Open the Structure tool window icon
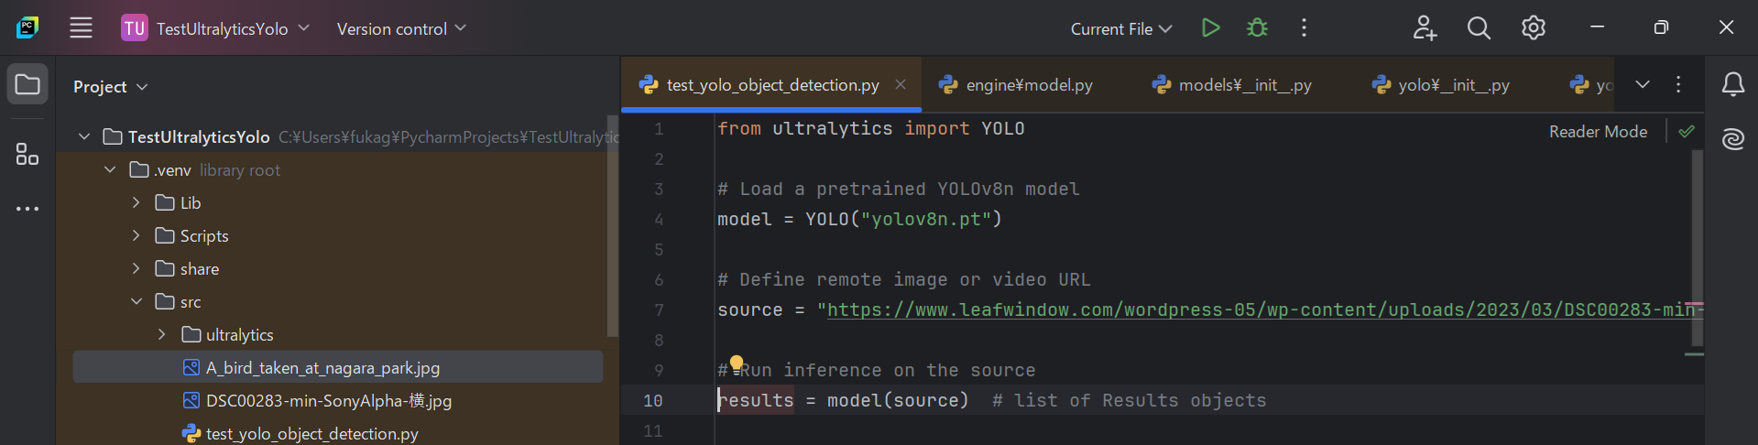 tap(27, 154)
